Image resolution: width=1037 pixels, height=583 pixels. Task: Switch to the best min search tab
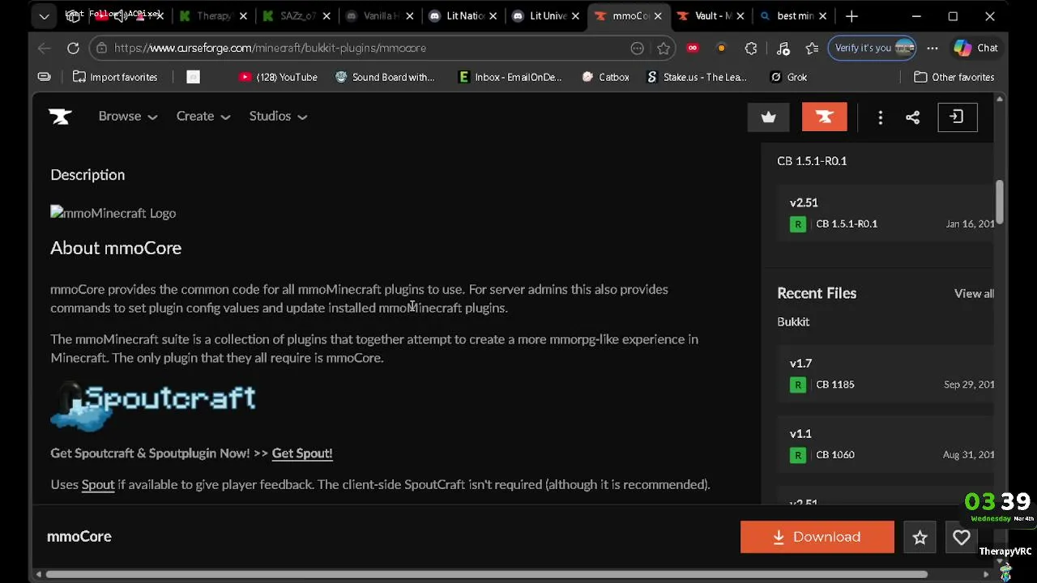(793, 15)
